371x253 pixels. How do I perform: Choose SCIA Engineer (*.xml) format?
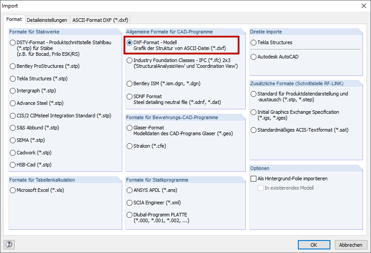[x=129, y=203]
